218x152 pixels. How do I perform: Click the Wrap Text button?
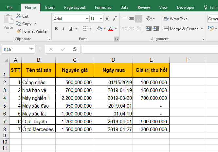pyautogui.click(x=175, y=19)
